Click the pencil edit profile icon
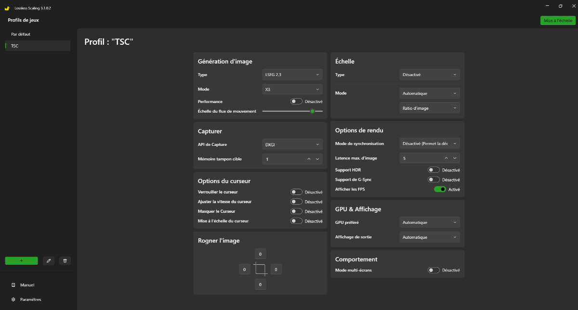The height and width of the screenshot is (310, 578). point(49,260)
